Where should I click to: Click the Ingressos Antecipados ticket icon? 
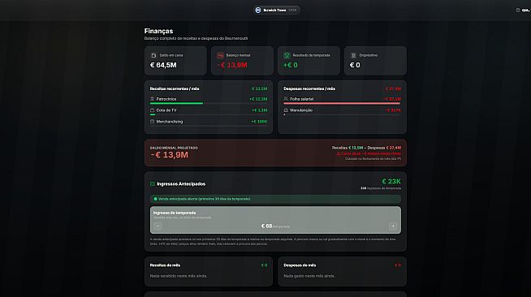(x=153, y=183)
